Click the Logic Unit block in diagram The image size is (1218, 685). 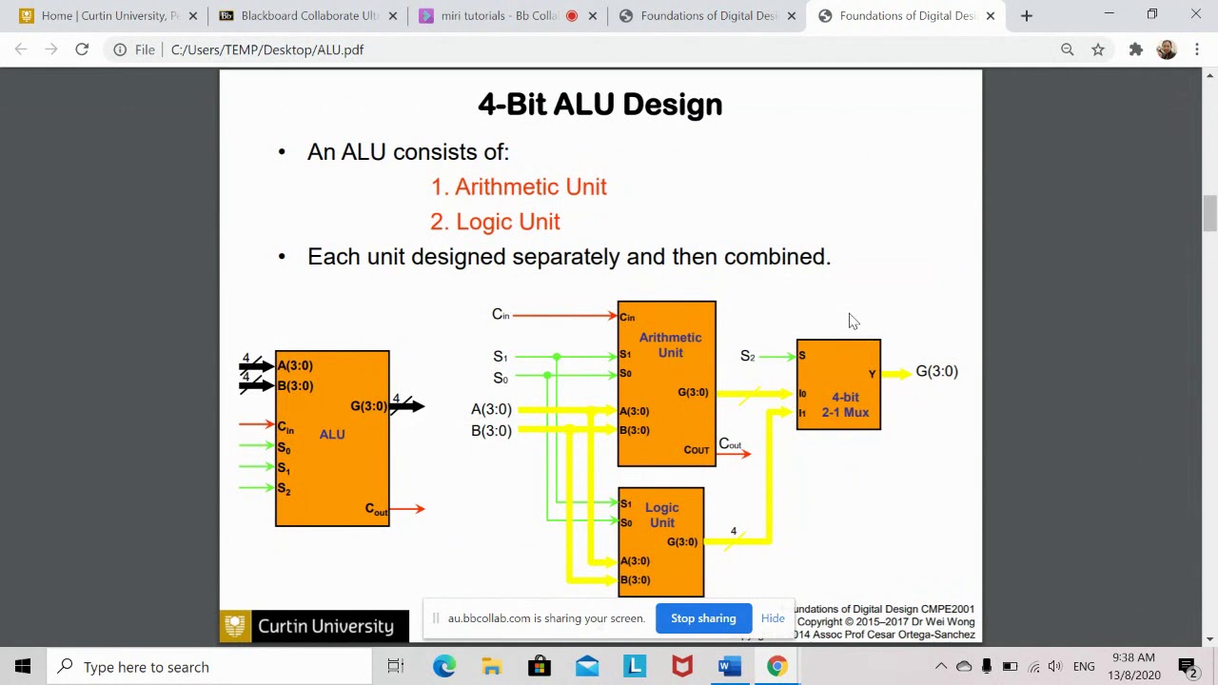click(x=661, y=542)
